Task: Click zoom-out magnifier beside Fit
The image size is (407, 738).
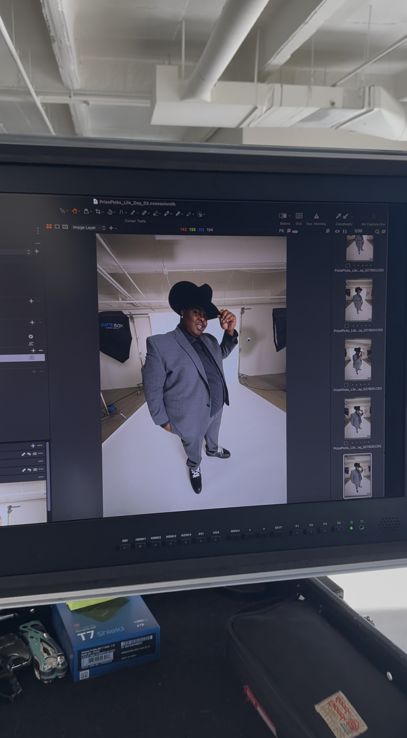Action: [289, 231]
